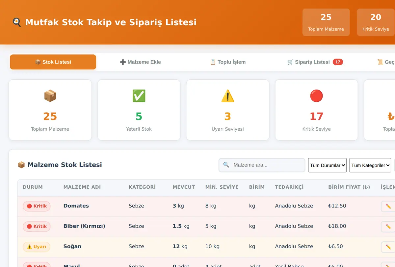This screenshot has height=267, width=395.
Task: Click the MİN. SEVİYE column header
Action: pos(222,187)
